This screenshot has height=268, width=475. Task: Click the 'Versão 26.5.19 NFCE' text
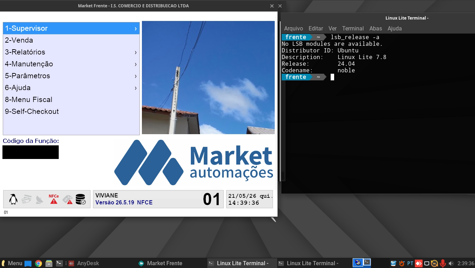pos(124,203)
